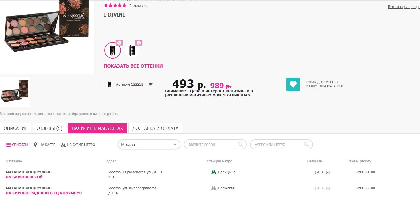Open the Артикул 133351 dropdown
The height and width of the screenshot is (206, 420).
(x=129, y=85)
